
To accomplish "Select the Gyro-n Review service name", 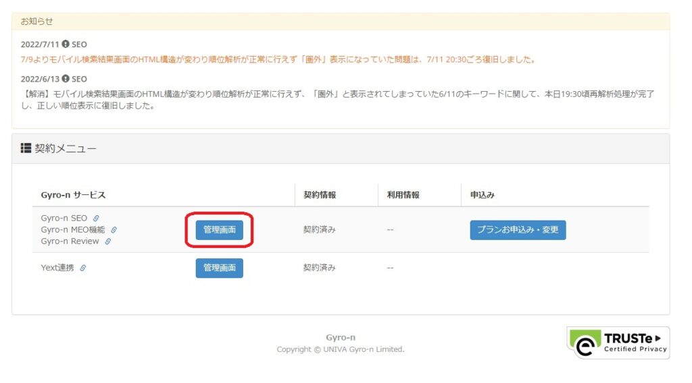I will 70,241.
